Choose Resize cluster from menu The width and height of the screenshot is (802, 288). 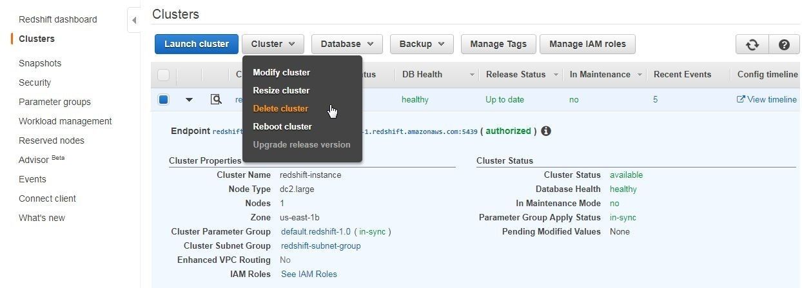281,90
